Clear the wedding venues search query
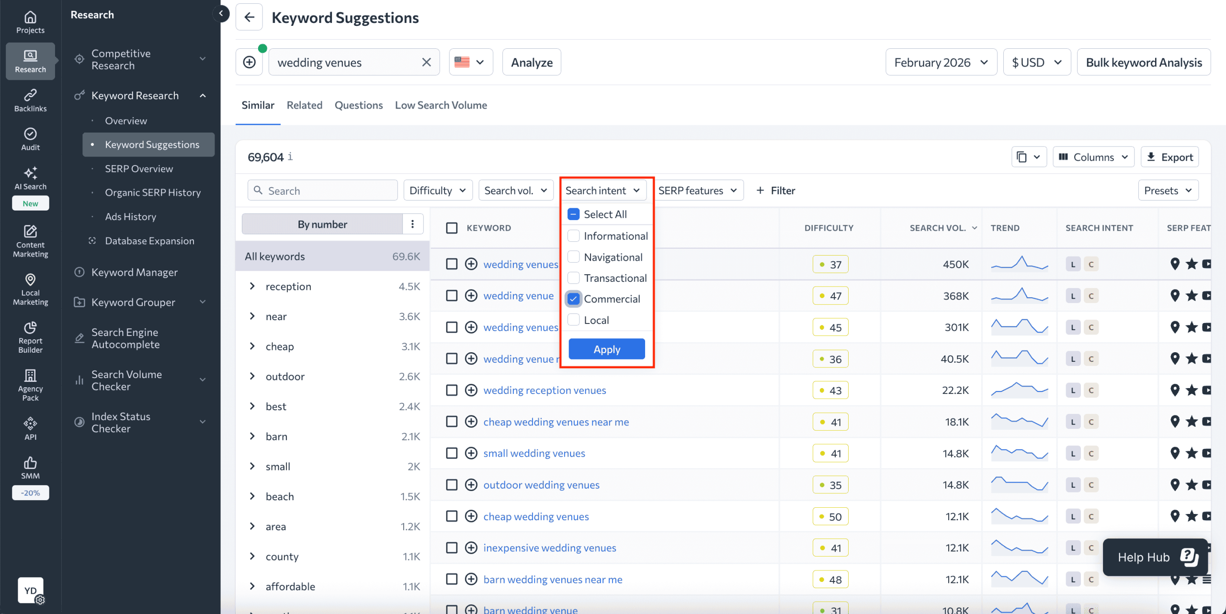 click(x=426, y=62)
